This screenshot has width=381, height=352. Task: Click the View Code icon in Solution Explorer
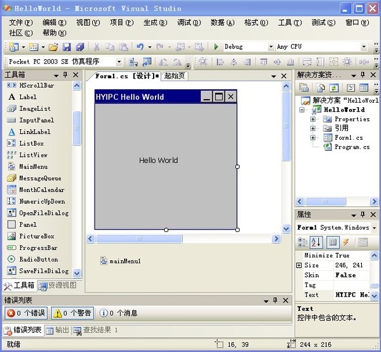tap(351, 88)
